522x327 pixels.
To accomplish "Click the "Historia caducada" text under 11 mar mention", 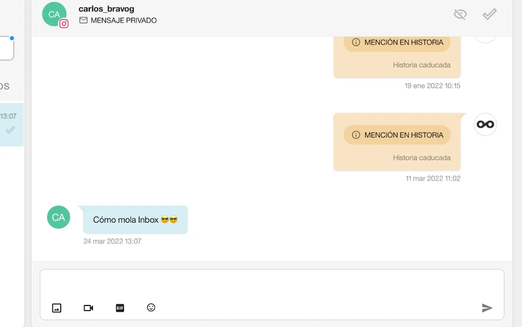I will 422,158.
